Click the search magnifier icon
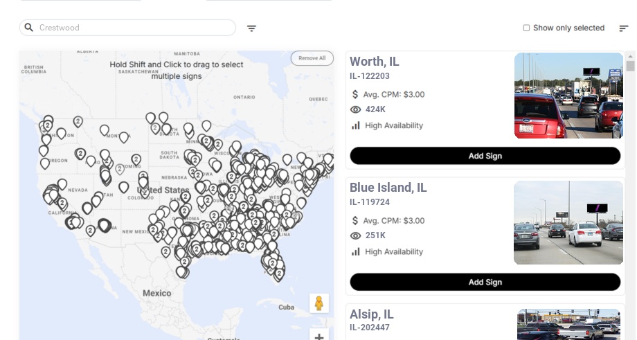The height and width of the screenshot is (340, 637). tap(29, 28)
